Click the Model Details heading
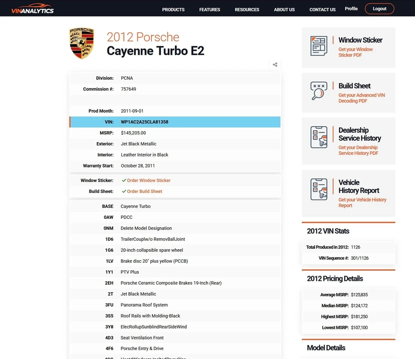The image size is (415, 359). tap(326, 348)
